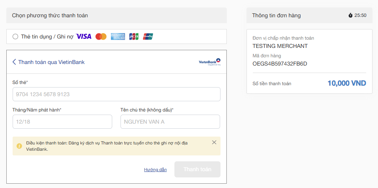Click the American Express logo

(118, 37)
